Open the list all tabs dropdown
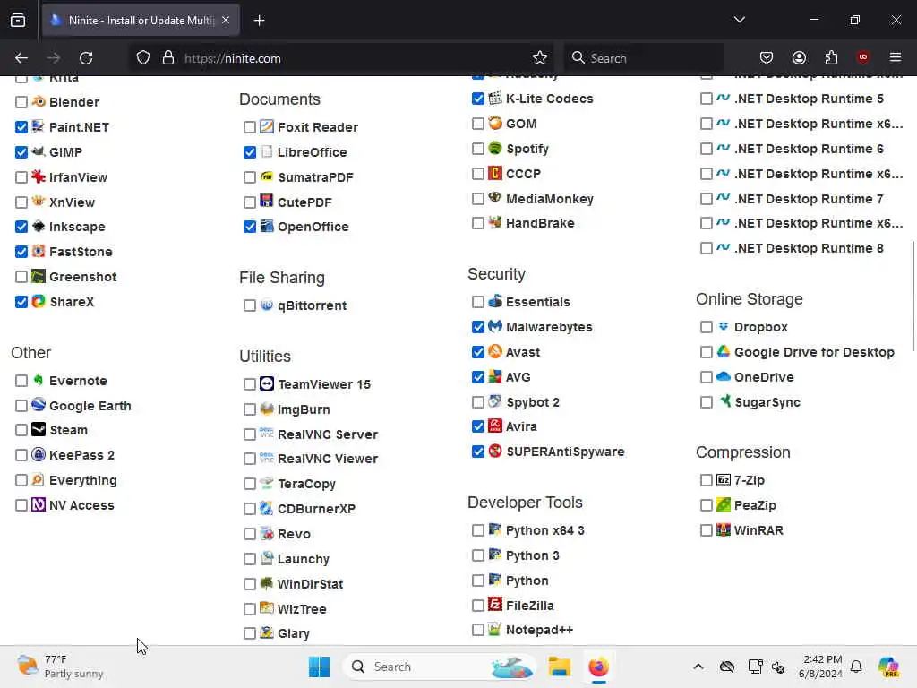The image size is (917, 688). (x=739, y=20)
